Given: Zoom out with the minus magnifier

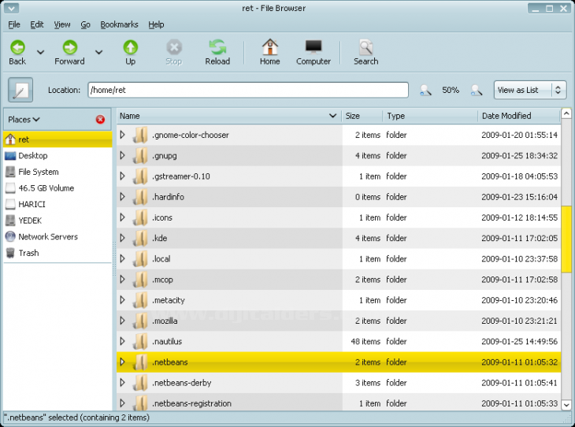Looking at the screenshot, I should coord(425,91).
